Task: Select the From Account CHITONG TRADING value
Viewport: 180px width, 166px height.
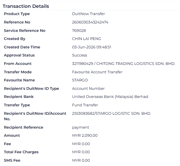Action: click(x=124, y=64)
